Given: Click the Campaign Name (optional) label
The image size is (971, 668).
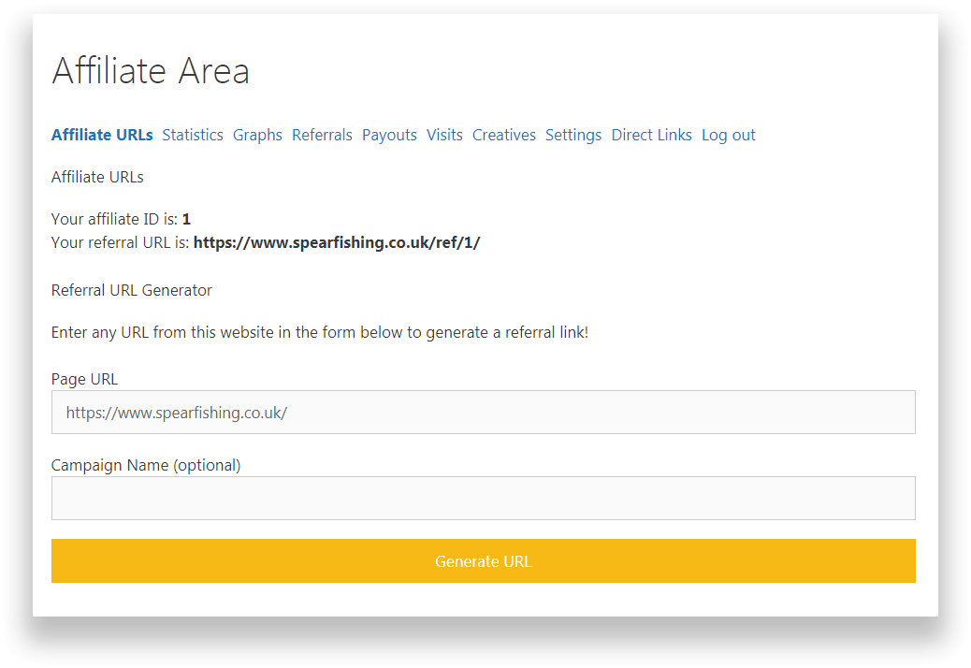Looking at the screenshot, I should coord(145,465).
